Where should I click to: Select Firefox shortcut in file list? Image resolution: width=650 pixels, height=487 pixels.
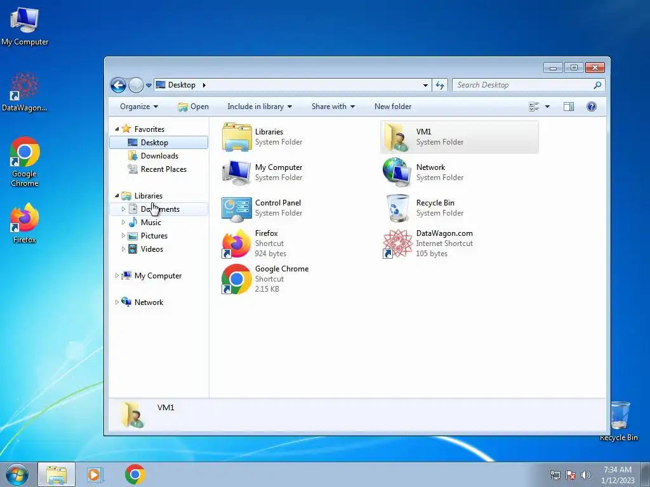point(236,243)
